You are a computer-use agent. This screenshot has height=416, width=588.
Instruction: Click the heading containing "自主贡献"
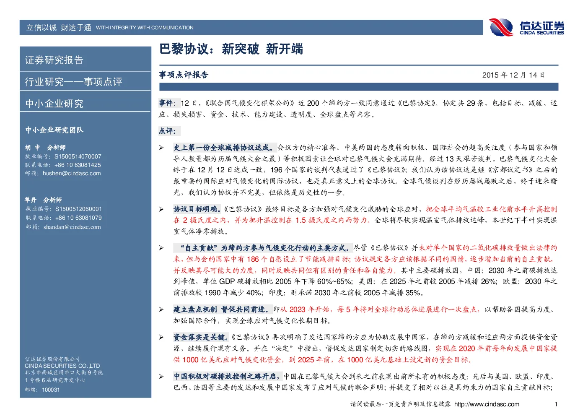(263, 248)
